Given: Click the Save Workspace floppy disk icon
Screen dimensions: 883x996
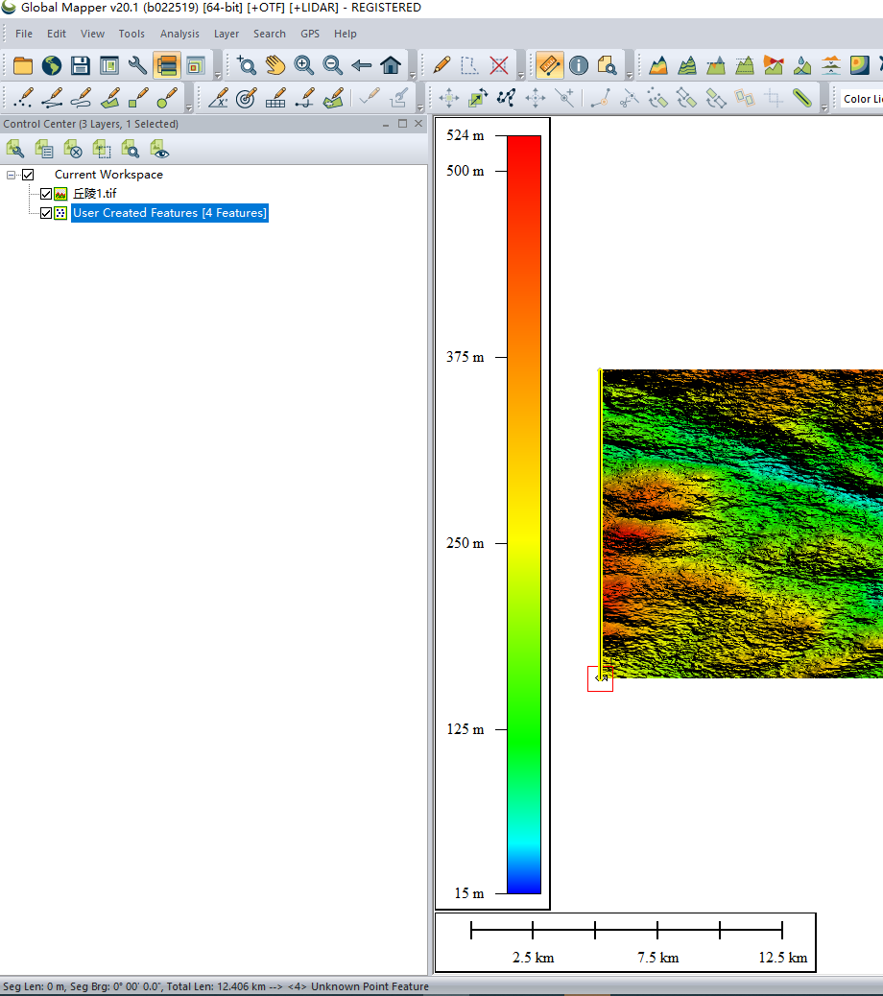Looking at the screenshot, I should click(x=80, y=65).
